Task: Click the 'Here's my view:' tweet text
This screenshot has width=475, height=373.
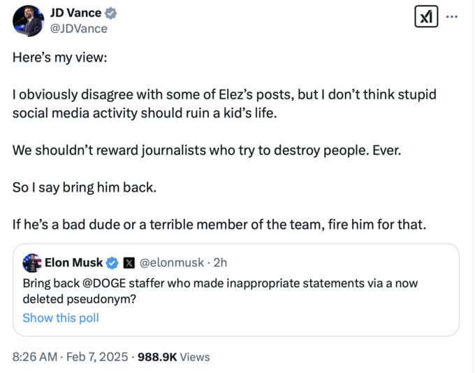Action: coord(60,57)
